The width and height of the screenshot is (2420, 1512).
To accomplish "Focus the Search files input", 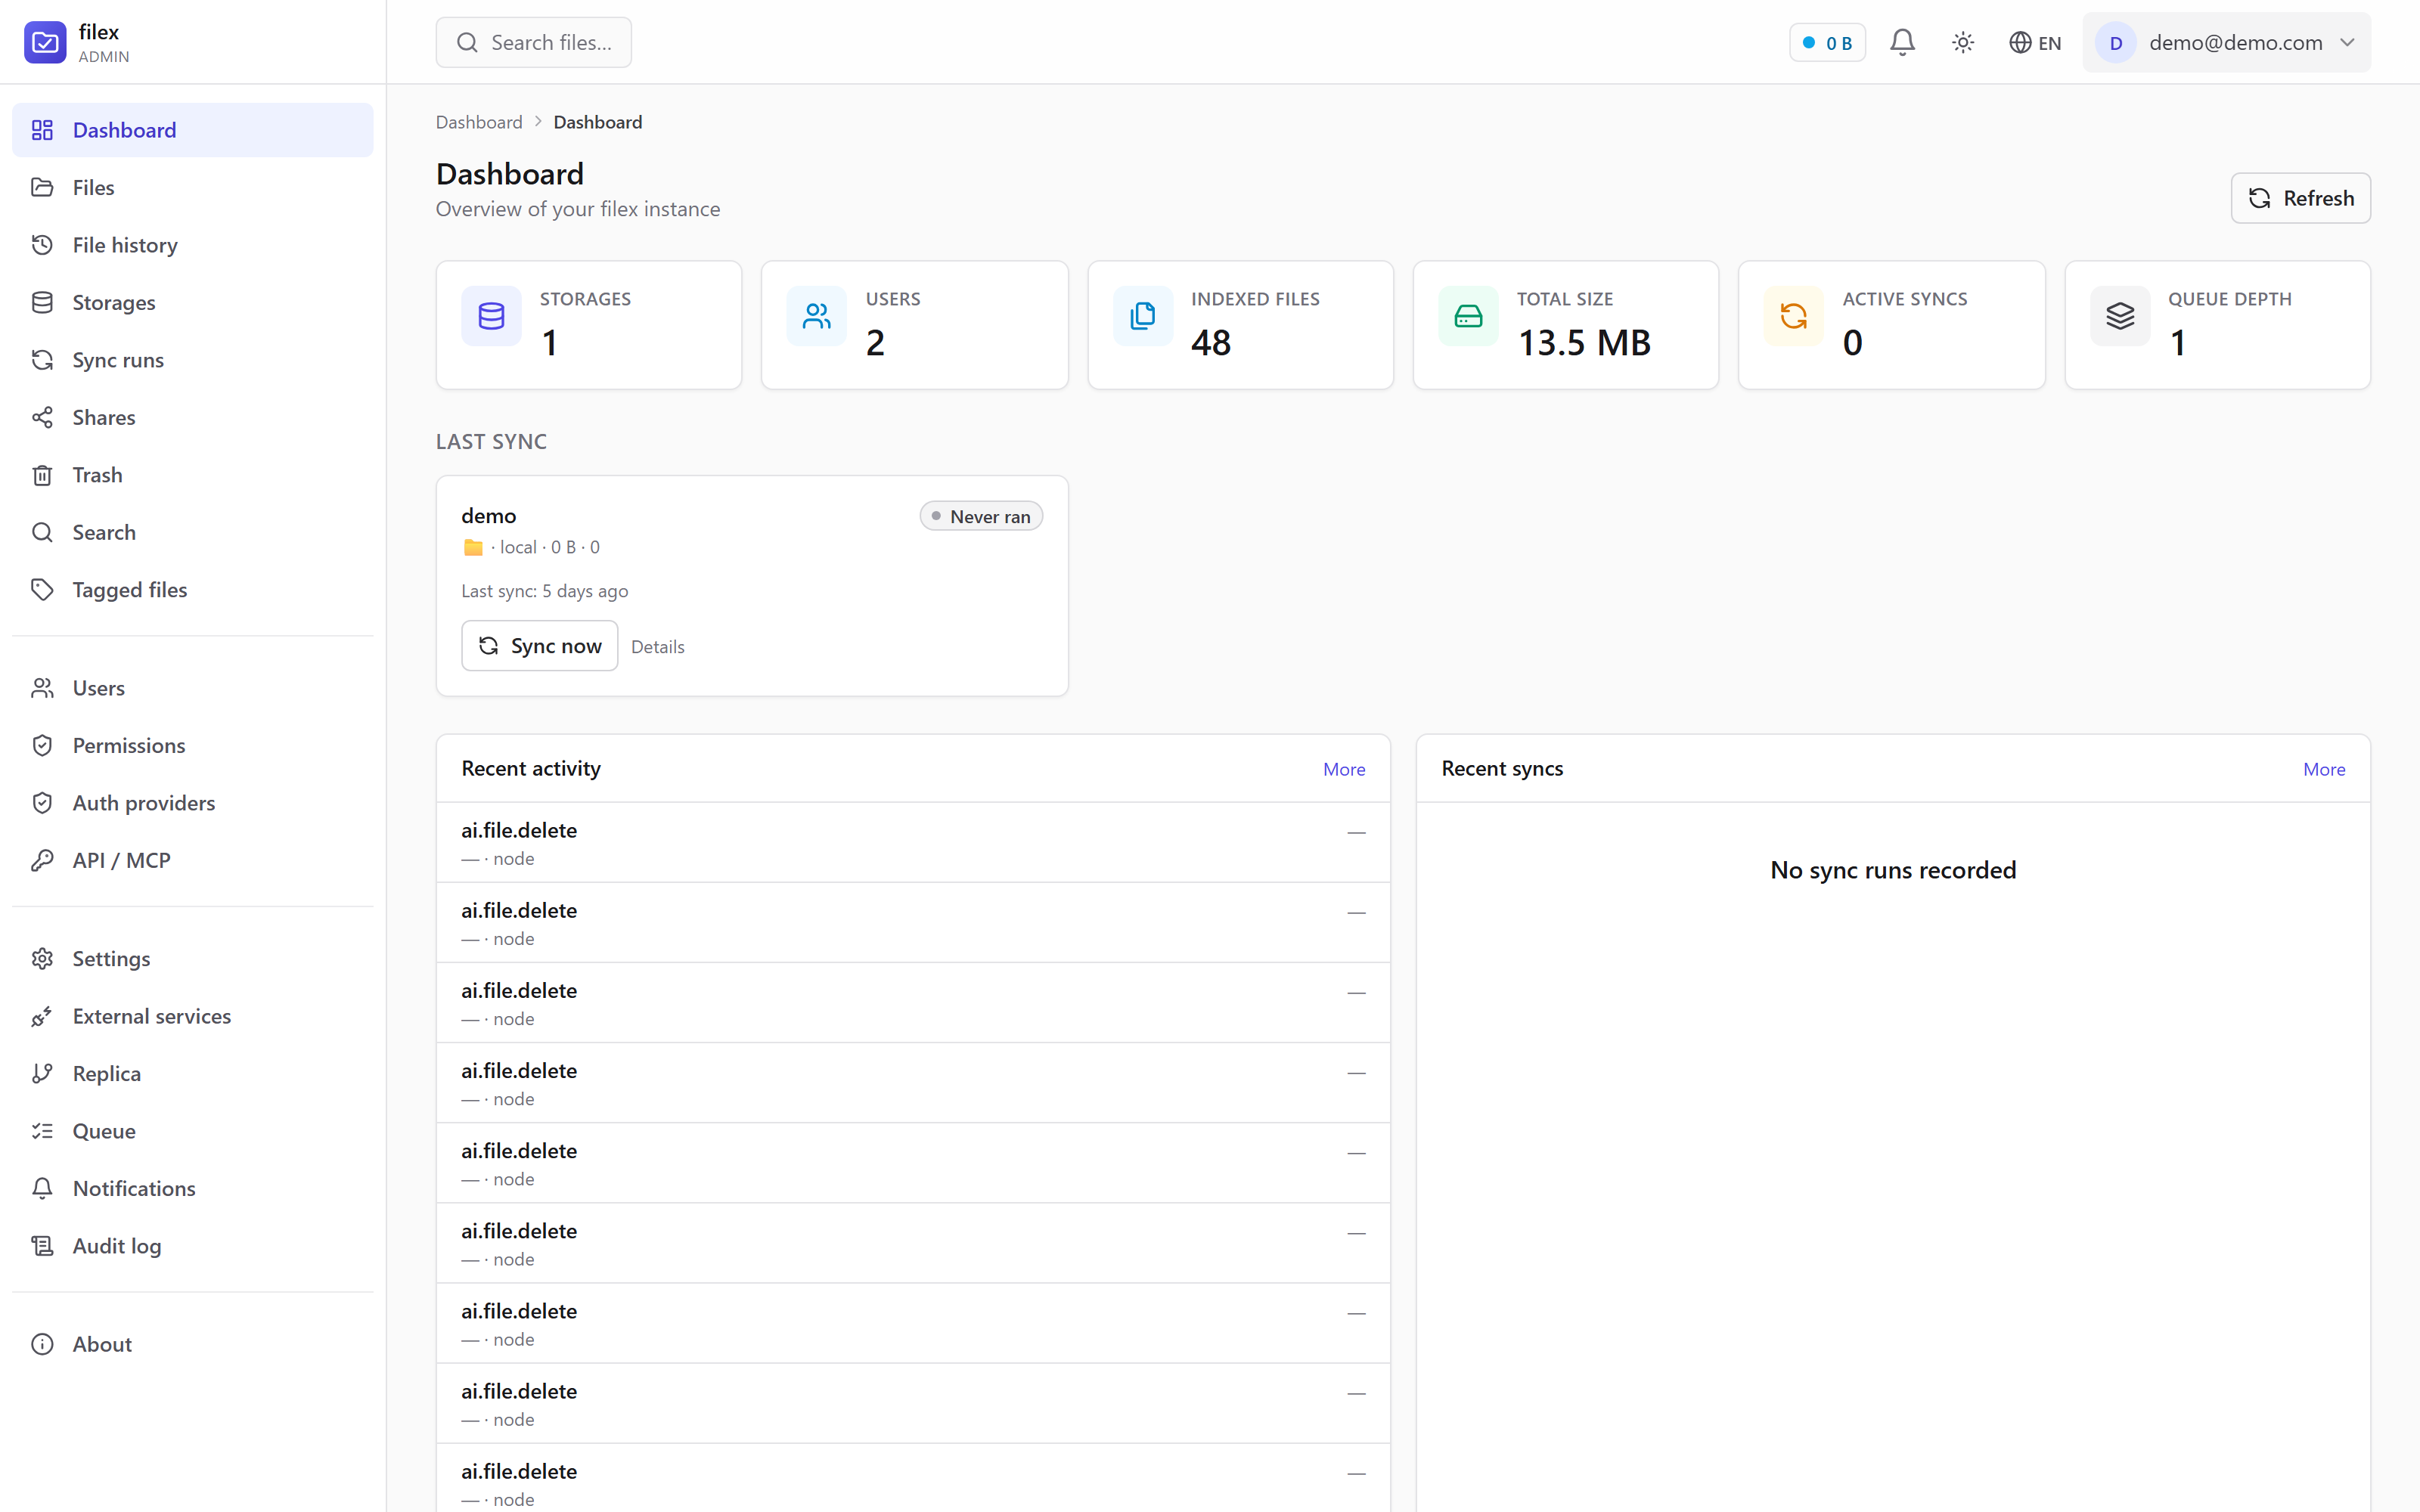I will (533, 42).
